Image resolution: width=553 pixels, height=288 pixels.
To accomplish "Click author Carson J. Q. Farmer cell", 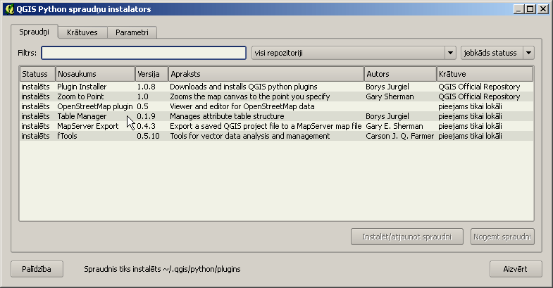I will (x=399, y=136).
